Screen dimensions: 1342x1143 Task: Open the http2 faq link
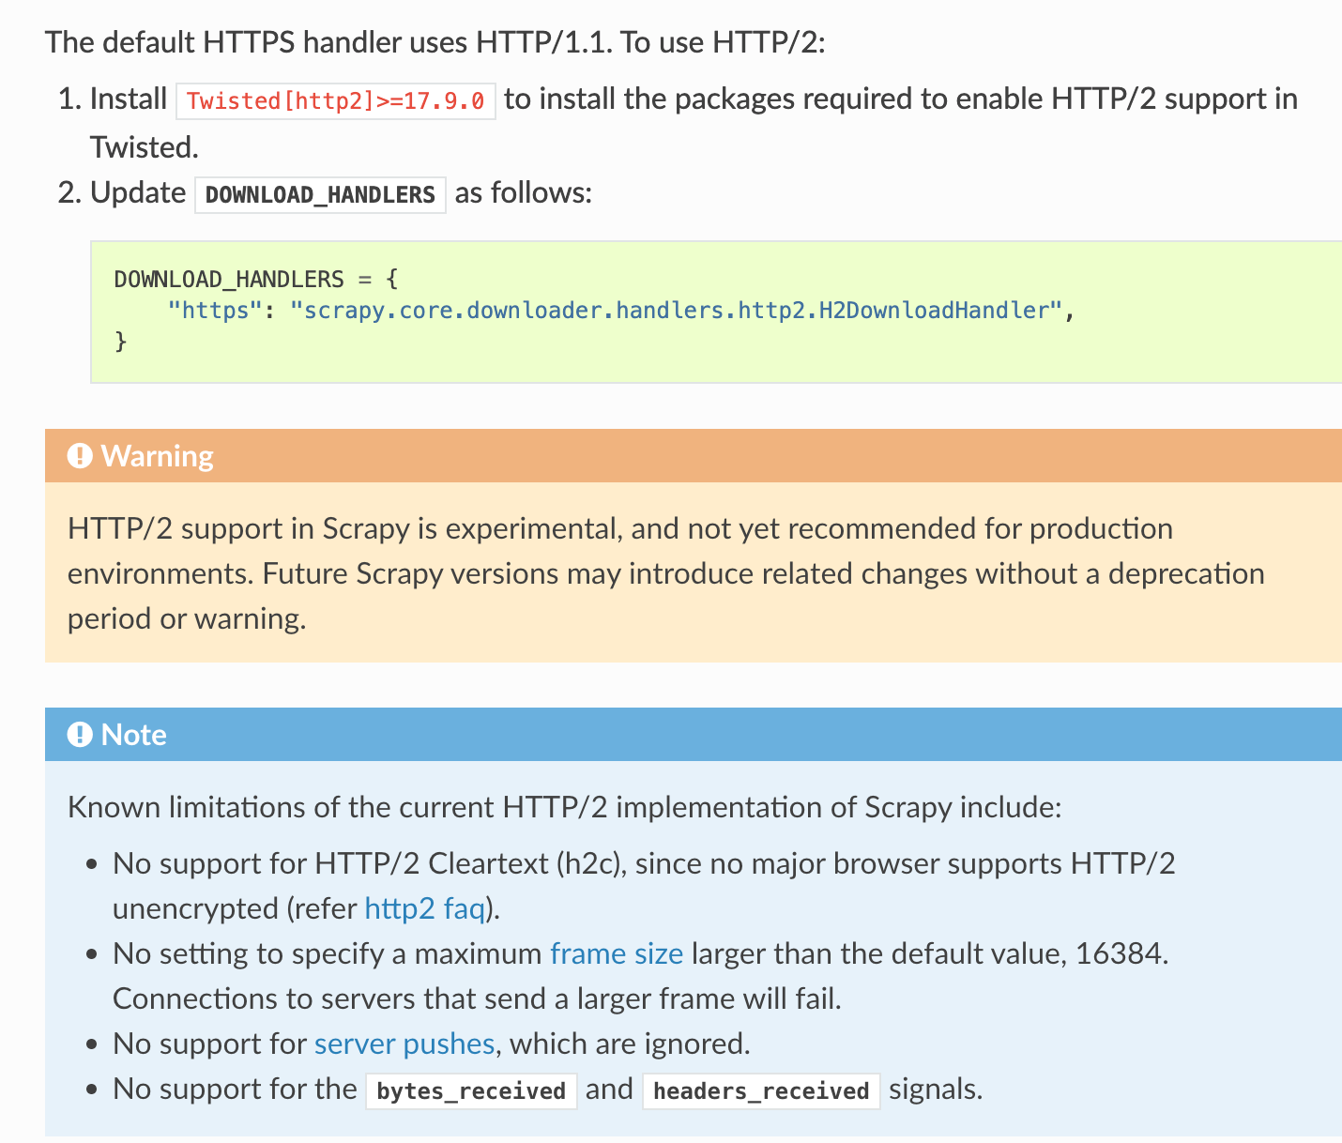coord(424,908)
